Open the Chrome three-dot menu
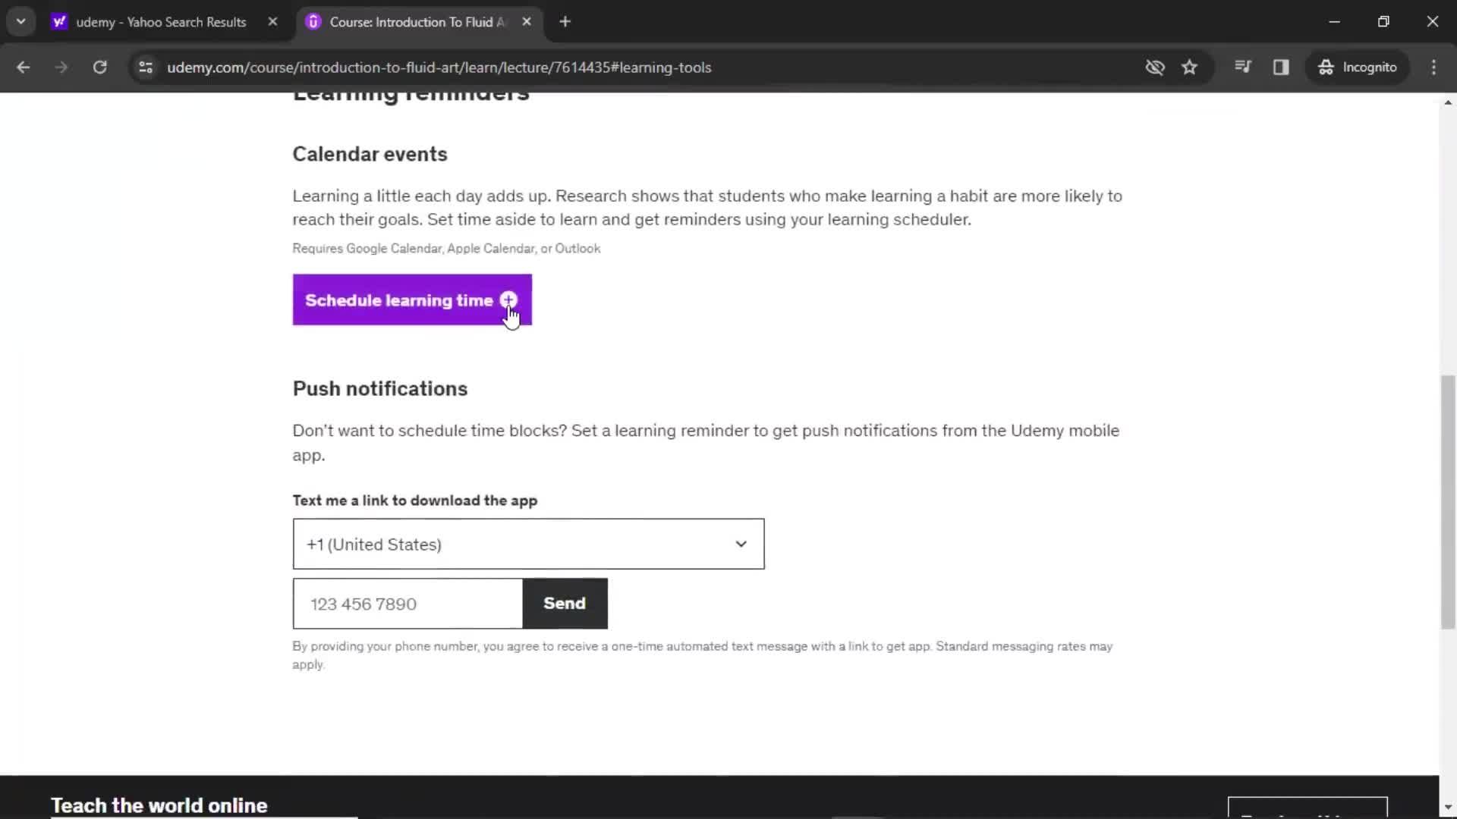Screen dimensions: 1457x819 [x=1433, y=67]
